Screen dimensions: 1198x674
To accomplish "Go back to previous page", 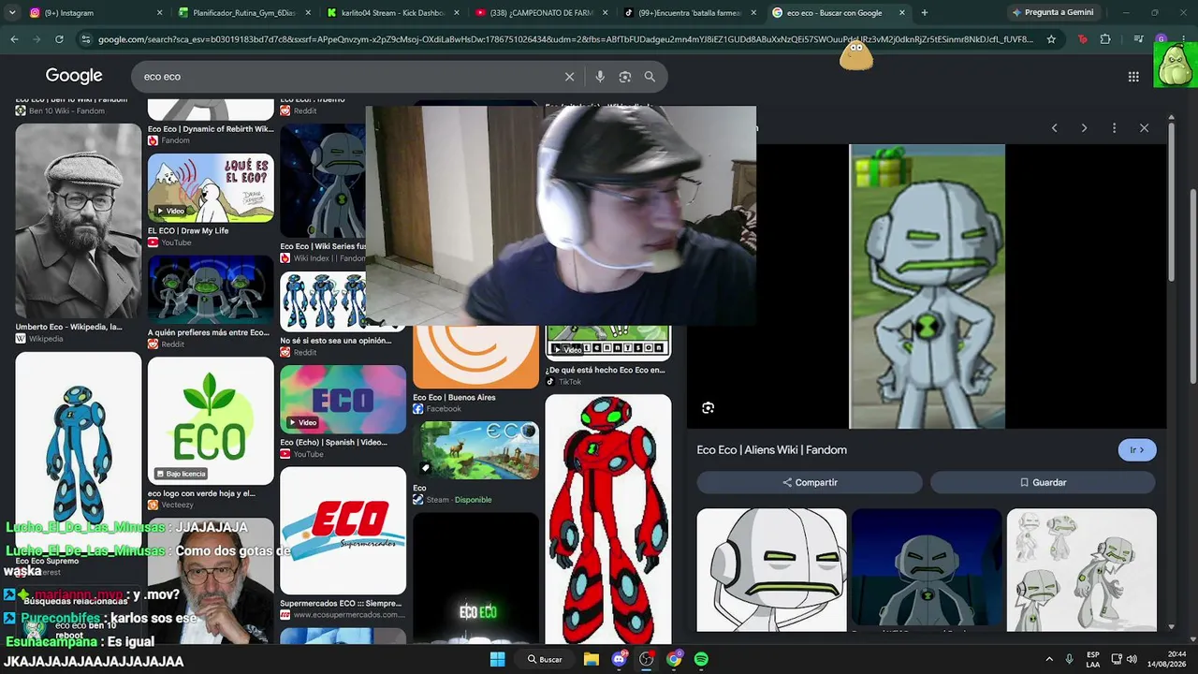I will (14, 39).
